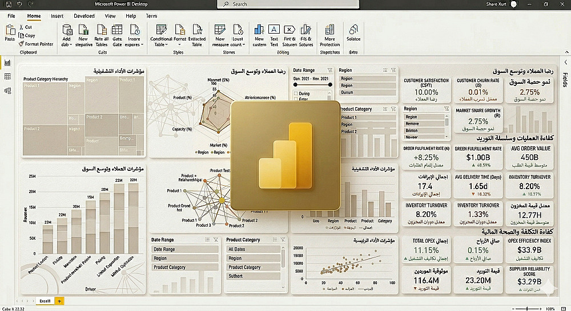Viewport: 571px width, 311px height.
Task: Click the Rate all Tables icon
Action: coord(102,30)
